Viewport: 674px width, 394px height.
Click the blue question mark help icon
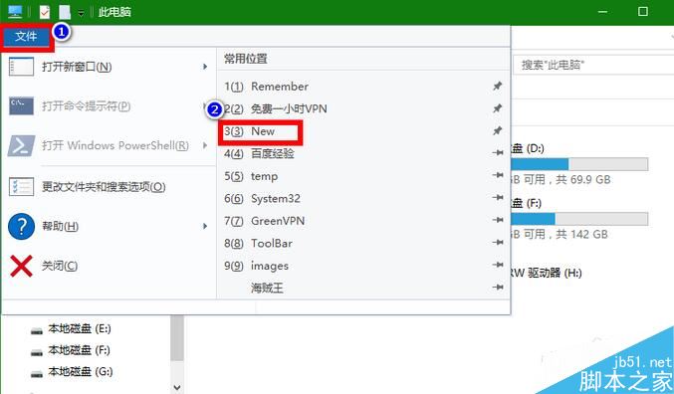(x=21, y=226)
